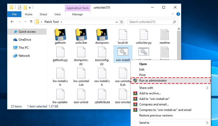The width and height of the screenshot is (218, 126).
Task: Open the recent locations dropdown arrow
Action: point(25,22)
